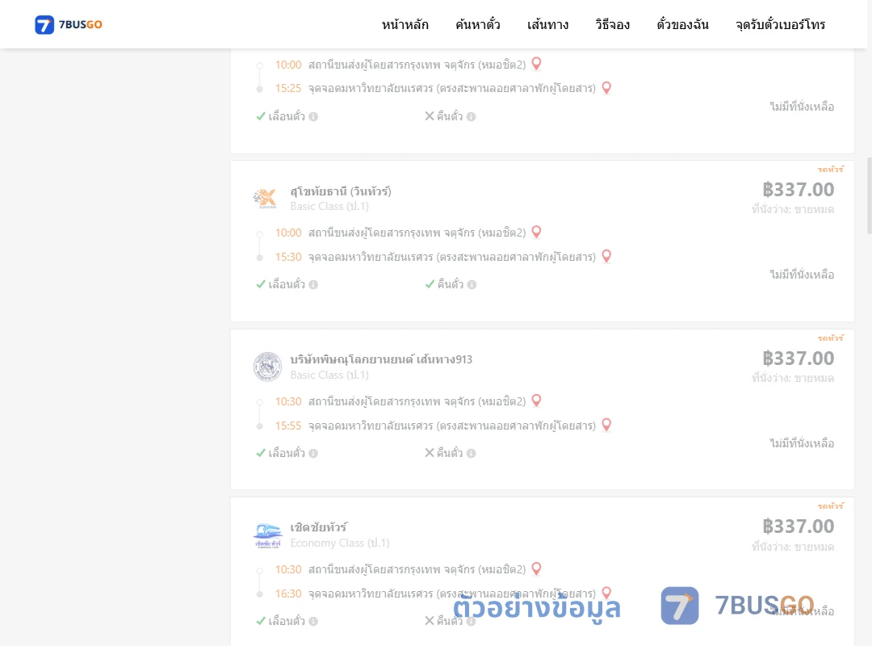Viewport: 872px width, 646px height.
Task: Click ฿337.00 price on สุโขทัยธานี card
Action: 798,190
